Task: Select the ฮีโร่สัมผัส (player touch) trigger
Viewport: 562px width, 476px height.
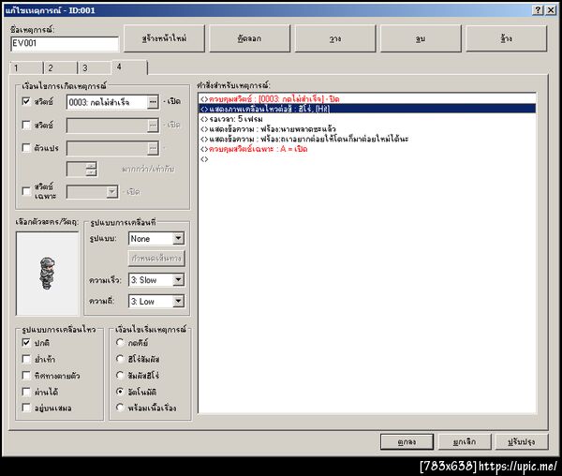Action: pos(120,359)
